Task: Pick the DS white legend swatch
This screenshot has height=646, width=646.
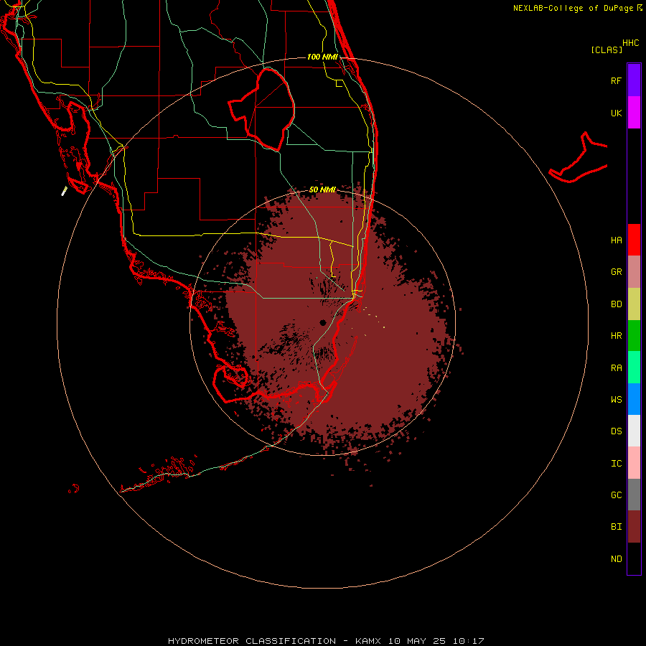Action: click(x=634, y=431)
